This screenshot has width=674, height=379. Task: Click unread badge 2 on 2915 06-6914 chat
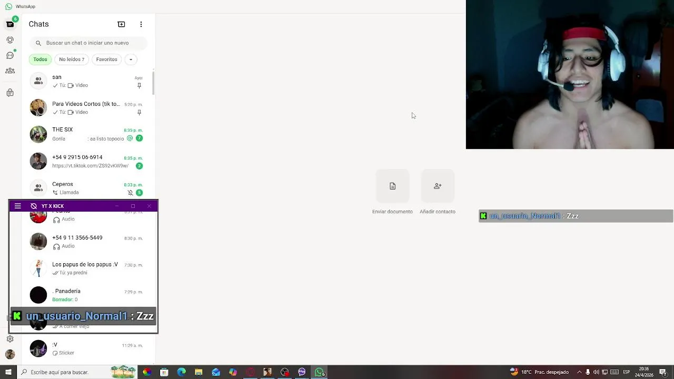139,166
